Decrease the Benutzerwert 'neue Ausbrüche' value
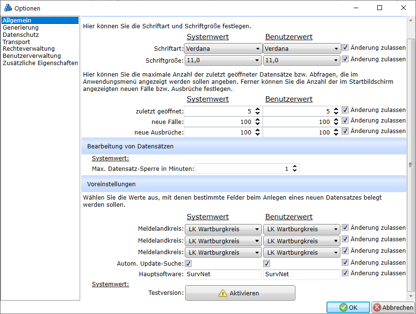Image resolution: width=416 pixels, height=314 pixels. coord(336,135)
